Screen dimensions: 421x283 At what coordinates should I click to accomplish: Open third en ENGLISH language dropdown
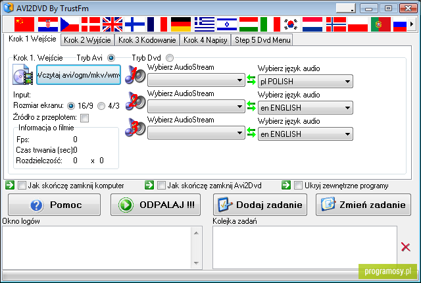(305, 134)
